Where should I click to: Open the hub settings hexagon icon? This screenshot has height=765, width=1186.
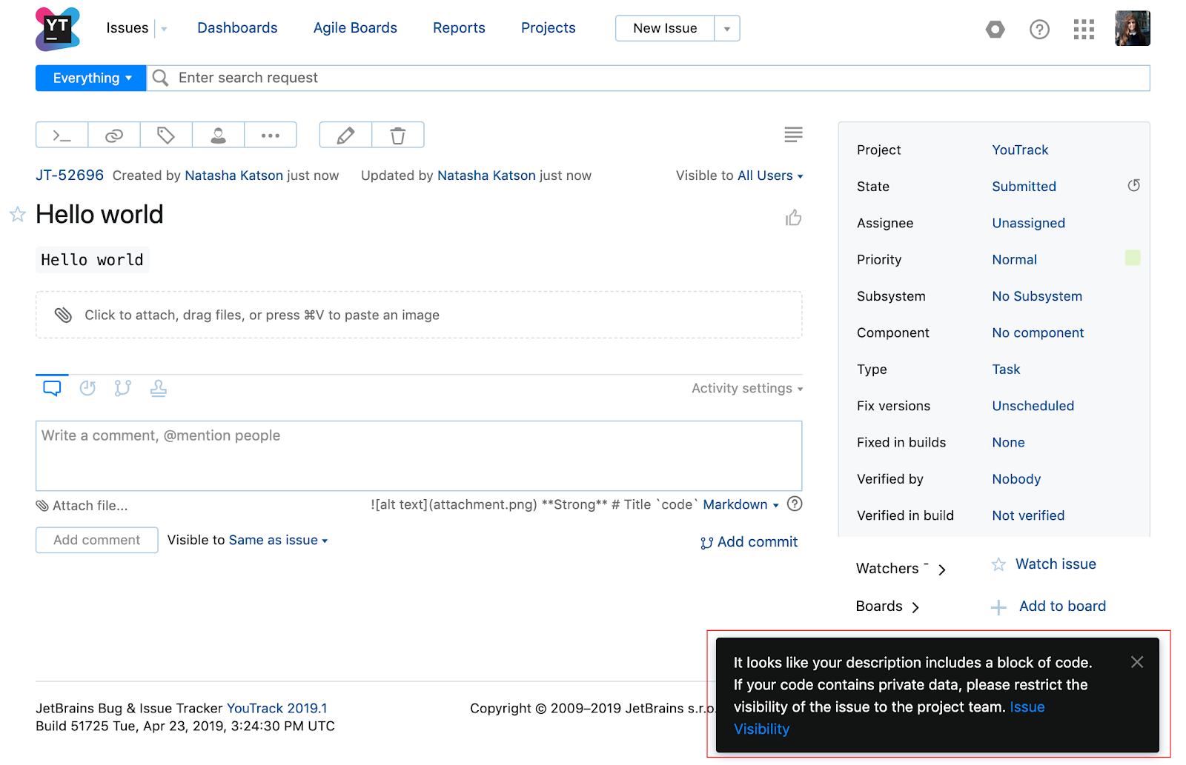[x=995, y=29]
